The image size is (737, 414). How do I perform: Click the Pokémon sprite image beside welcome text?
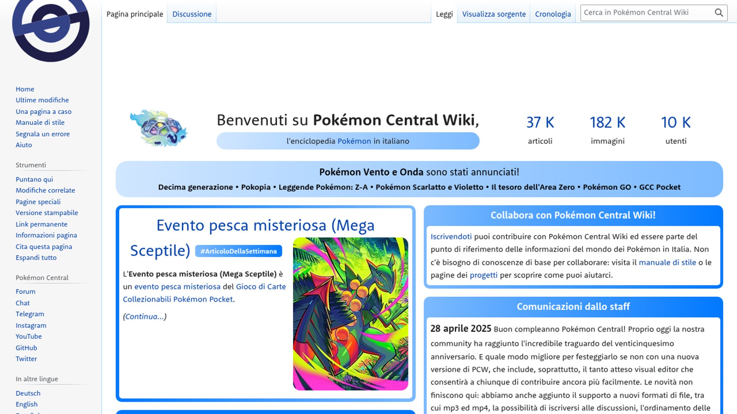click(x=159, y=128)
